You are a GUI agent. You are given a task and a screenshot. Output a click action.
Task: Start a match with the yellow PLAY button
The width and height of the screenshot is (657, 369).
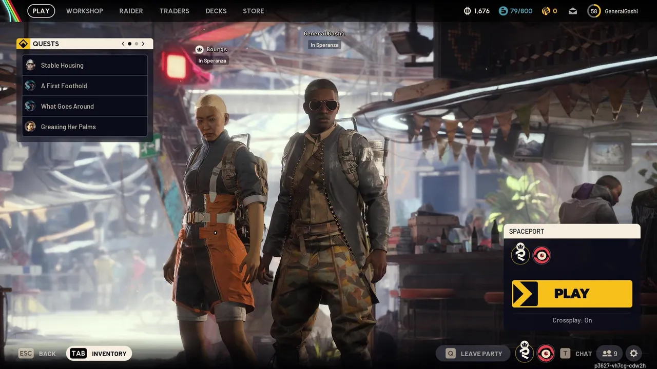(572, 294)
